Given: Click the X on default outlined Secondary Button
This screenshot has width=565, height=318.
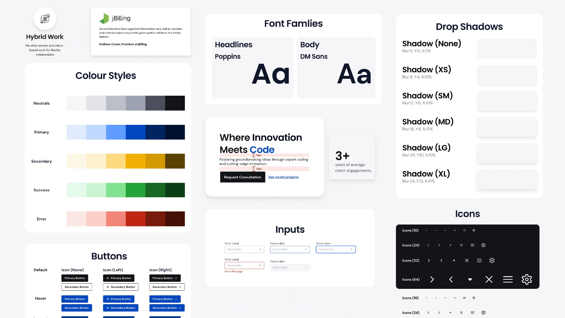Looking at the screenshot, I should pyautogui.click(x=180, y=287).
